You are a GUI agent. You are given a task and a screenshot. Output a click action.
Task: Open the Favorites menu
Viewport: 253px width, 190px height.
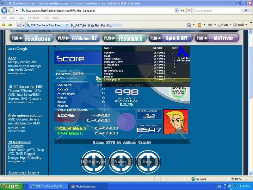coord(33,18)
